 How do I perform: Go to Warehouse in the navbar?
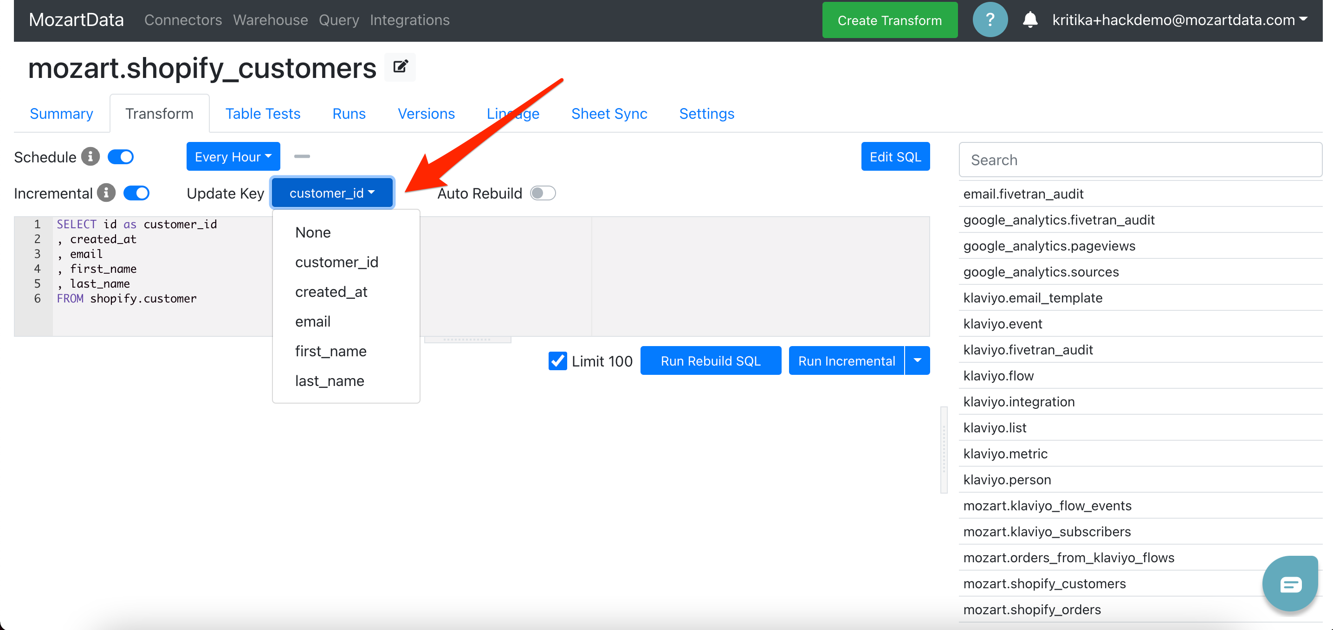tap(270, 20)
